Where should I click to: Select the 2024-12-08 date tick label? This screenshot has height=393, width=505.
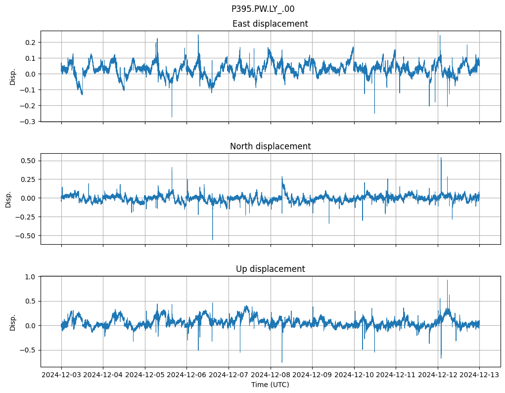tap(271, 375)
